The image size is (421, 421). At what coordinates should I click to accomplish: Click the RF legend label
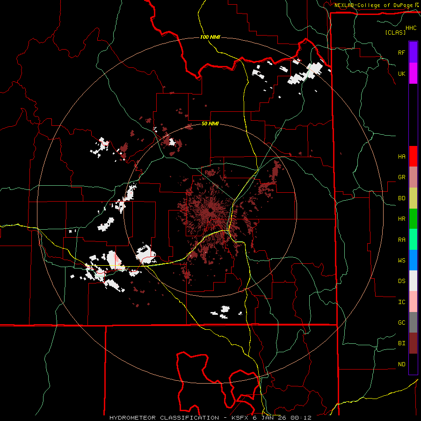(x=401, y=52)
